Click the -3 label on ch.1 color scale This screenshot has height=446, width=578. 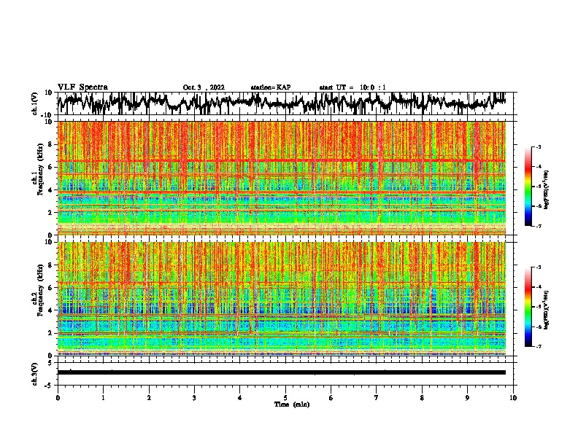point(538,147)
